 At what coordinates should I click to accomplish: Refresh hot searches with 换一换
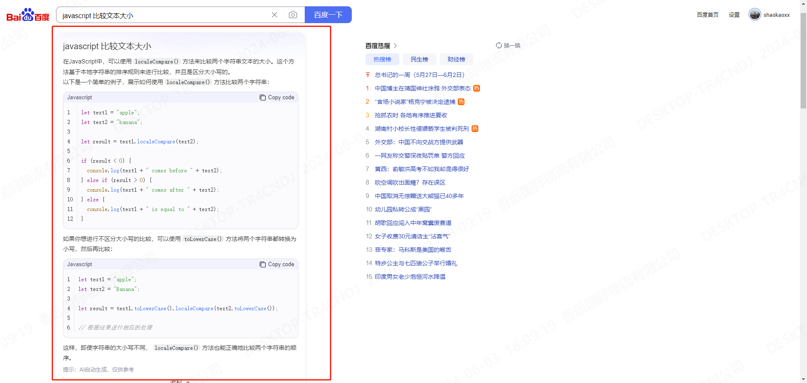(x=508, y=45)
